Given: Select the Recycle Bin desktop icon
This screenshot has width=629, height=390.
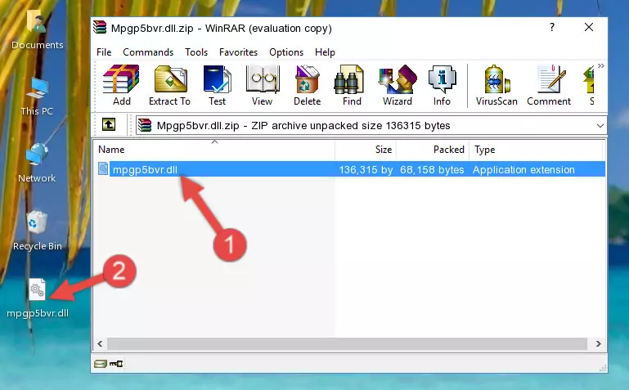Looking at the screenshot, I should tap(37, 231).
